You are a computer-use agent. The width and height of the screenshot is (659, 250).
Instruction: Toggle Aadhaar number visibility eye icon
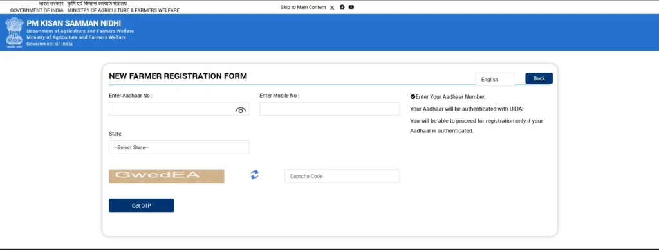(x=241, y=110)
